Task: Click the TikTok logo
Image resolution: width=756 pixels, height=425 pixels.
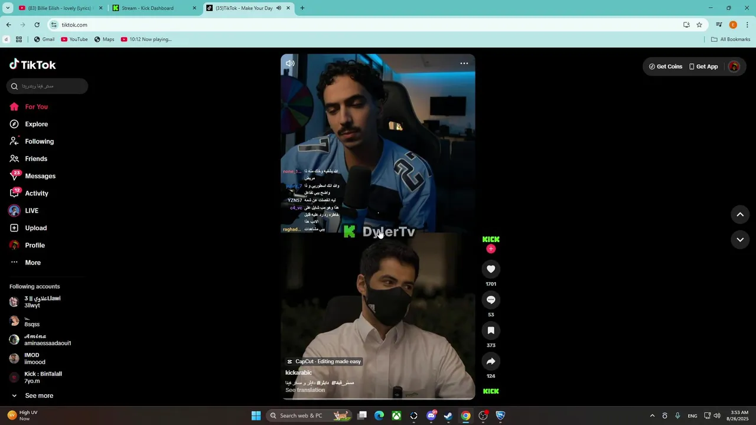Action: 32,64
